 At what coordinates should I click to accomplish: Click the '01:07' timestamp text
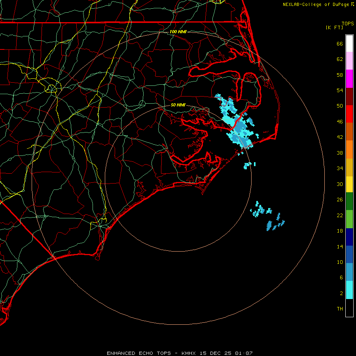pos(244,353)
